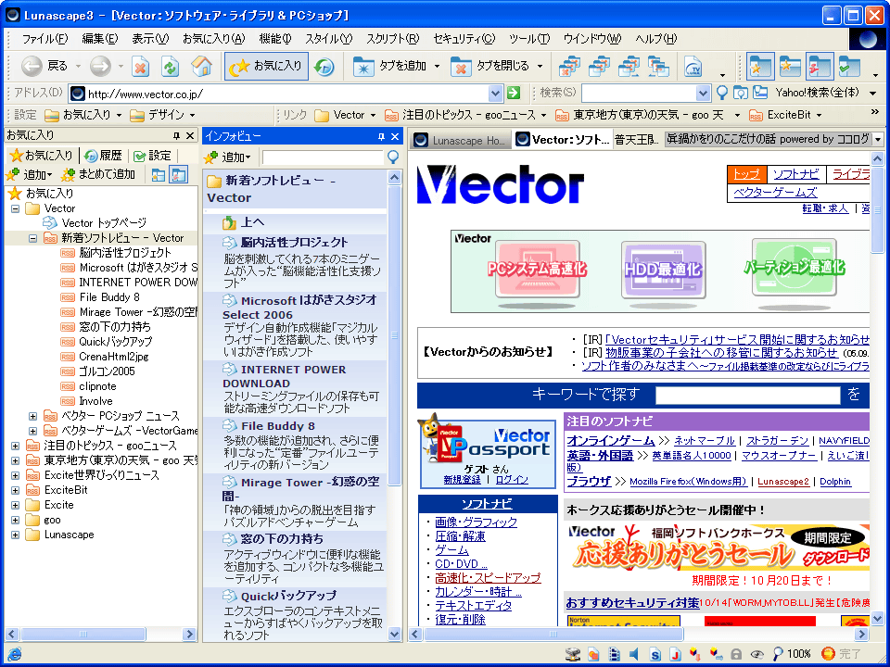This screenshot has width=890, height=667.
Task: Click the Mozilla Firefox(Windows用) link
Action: (x=688, y=482)
